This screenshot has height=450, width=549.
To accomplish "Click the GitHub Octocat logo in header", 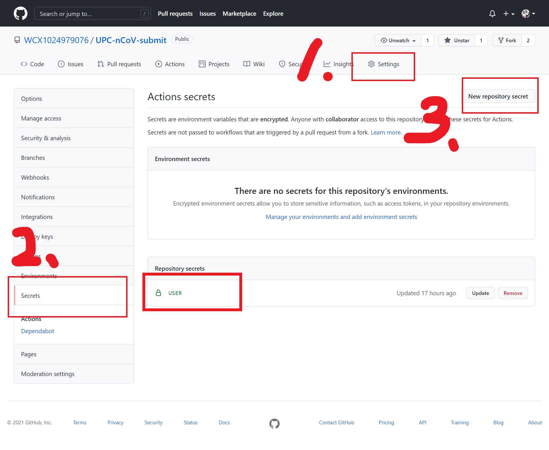I will click(21, 13).
